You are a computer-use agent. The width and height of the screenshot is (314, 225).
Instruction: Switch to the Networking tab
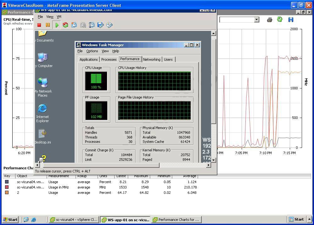pyautogui.click(x=152, y=59)
